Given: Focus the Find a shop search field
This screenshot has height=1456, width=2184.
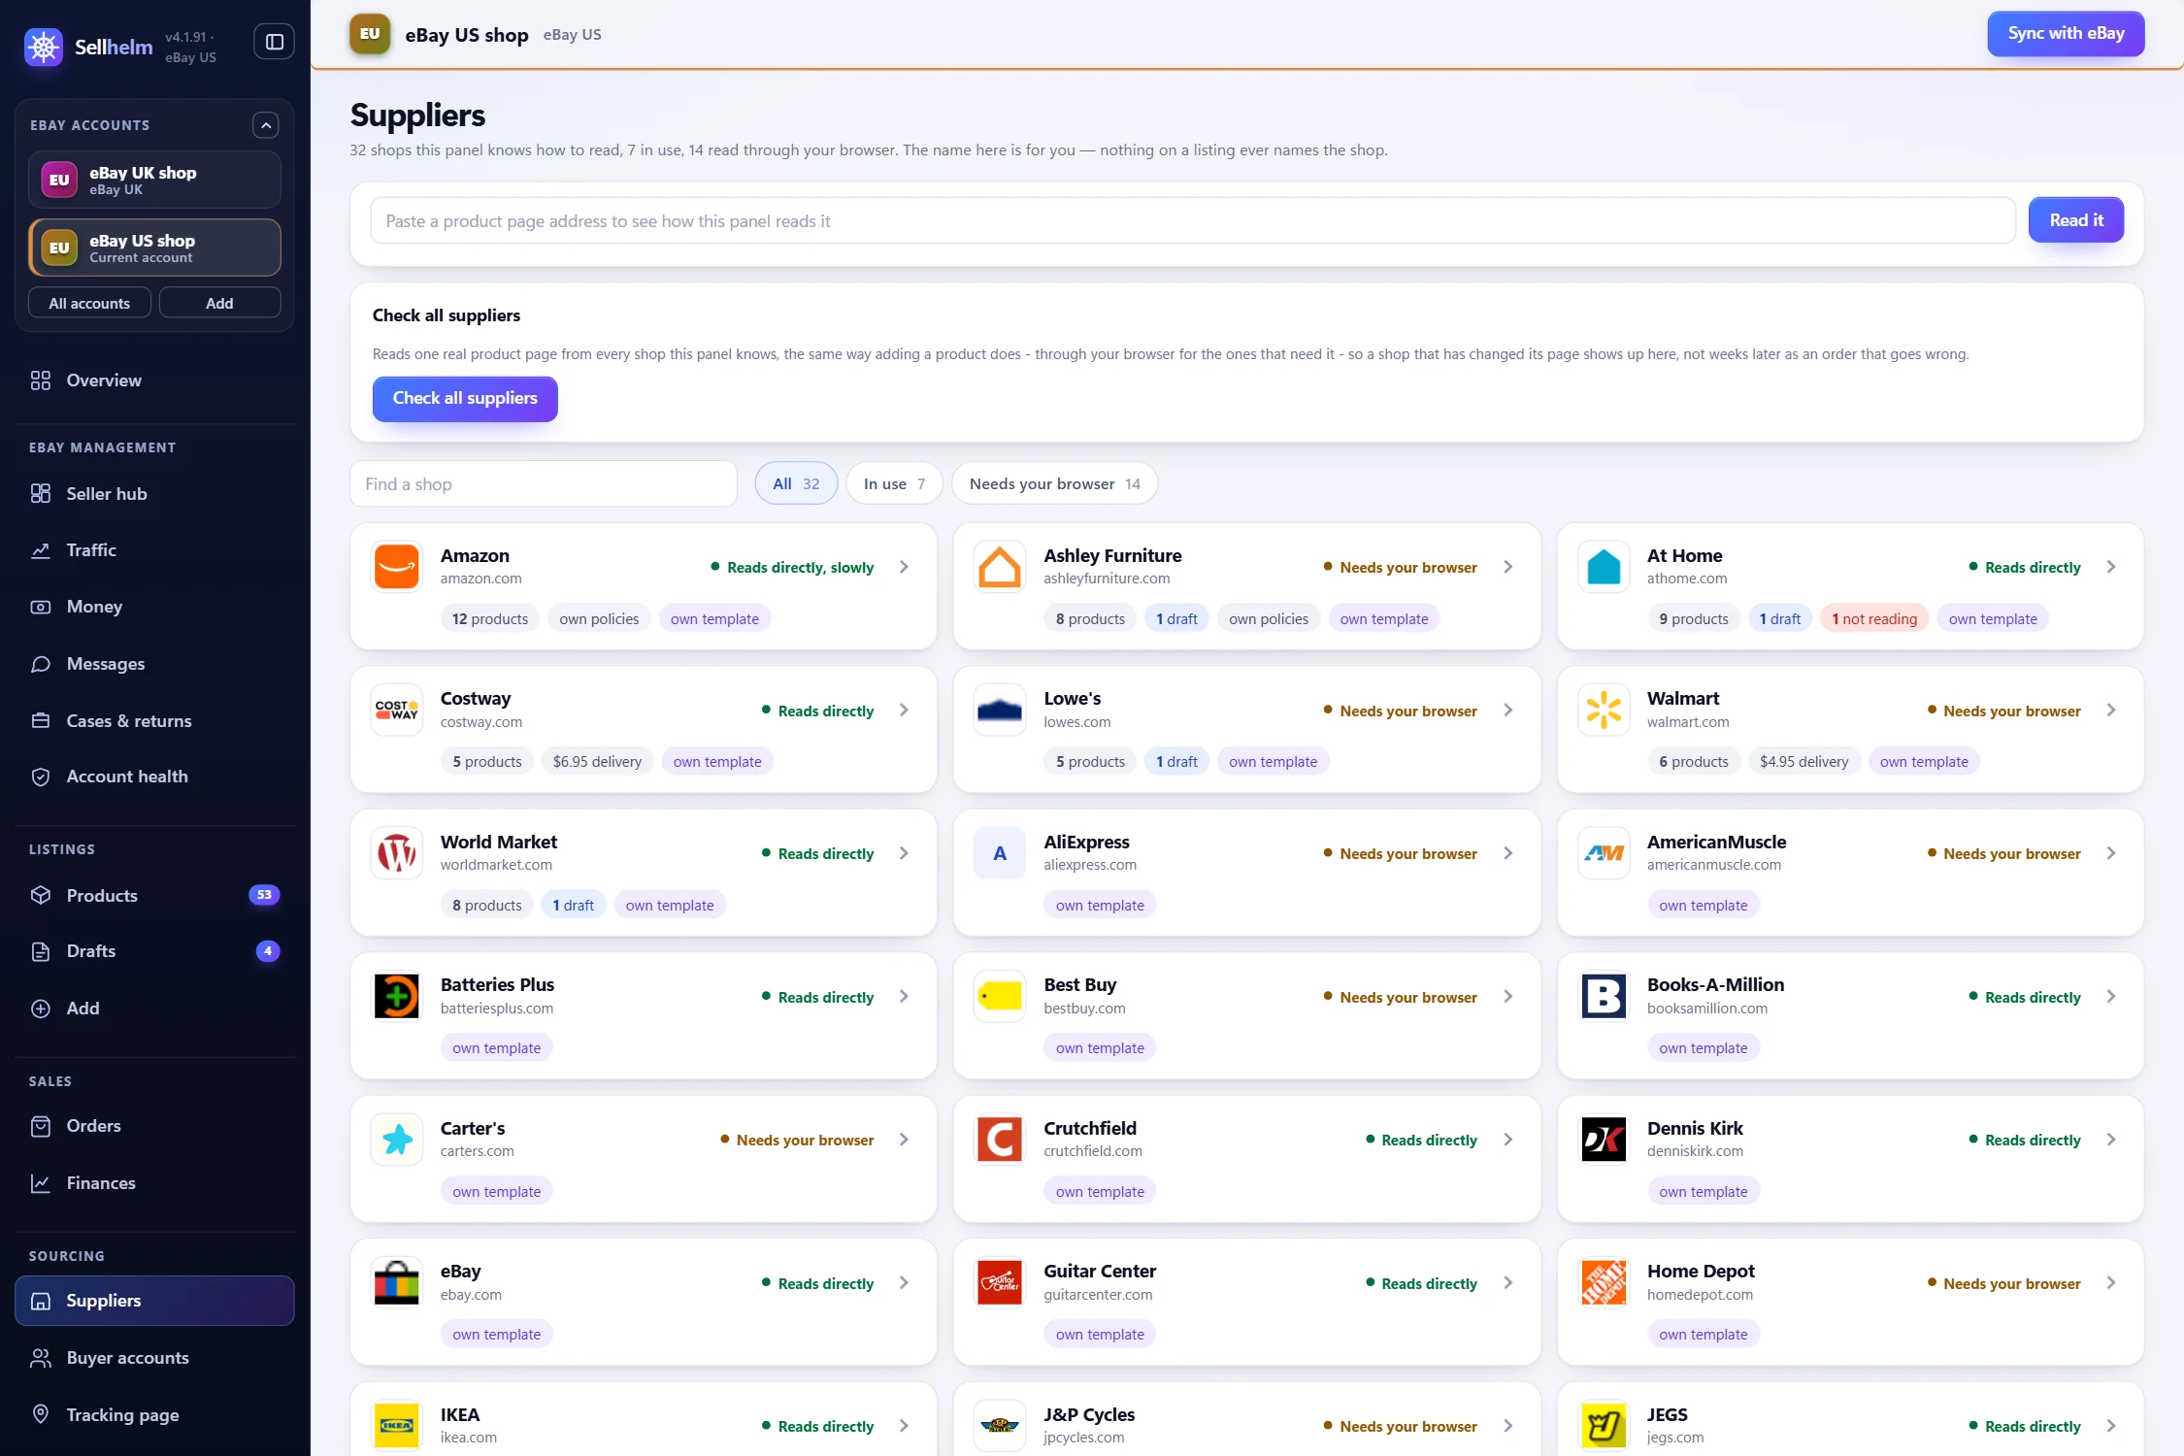Looking at the screenshot, I should 544,483.
